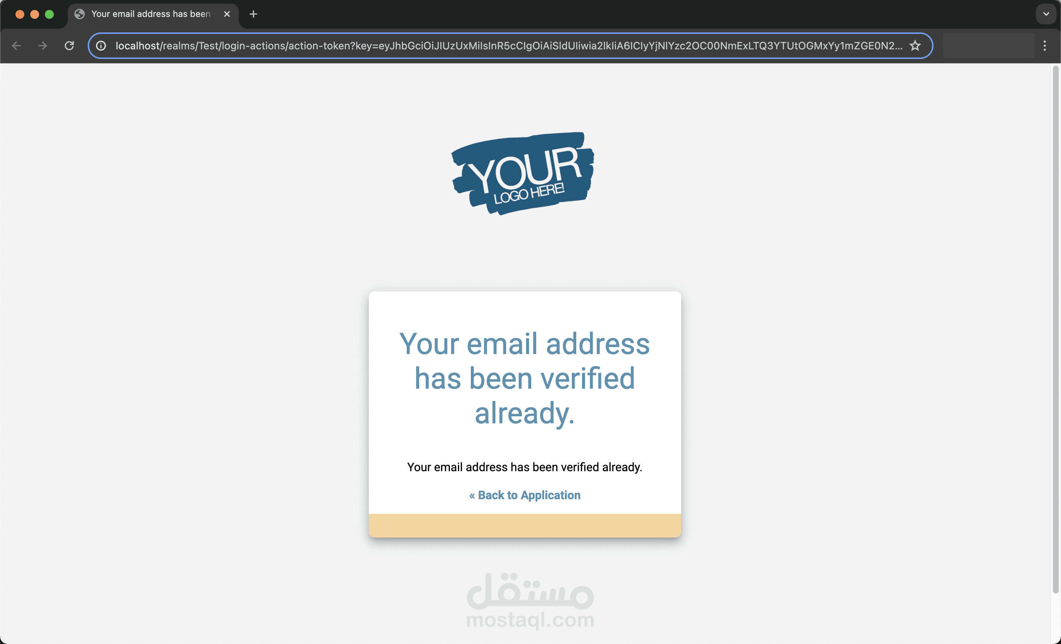
Task: Click the black verified already message text
Action: pos(525,467)
